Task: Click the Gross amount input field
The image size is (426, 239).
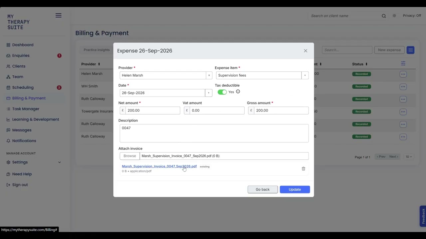Action: tap(281, 111)
